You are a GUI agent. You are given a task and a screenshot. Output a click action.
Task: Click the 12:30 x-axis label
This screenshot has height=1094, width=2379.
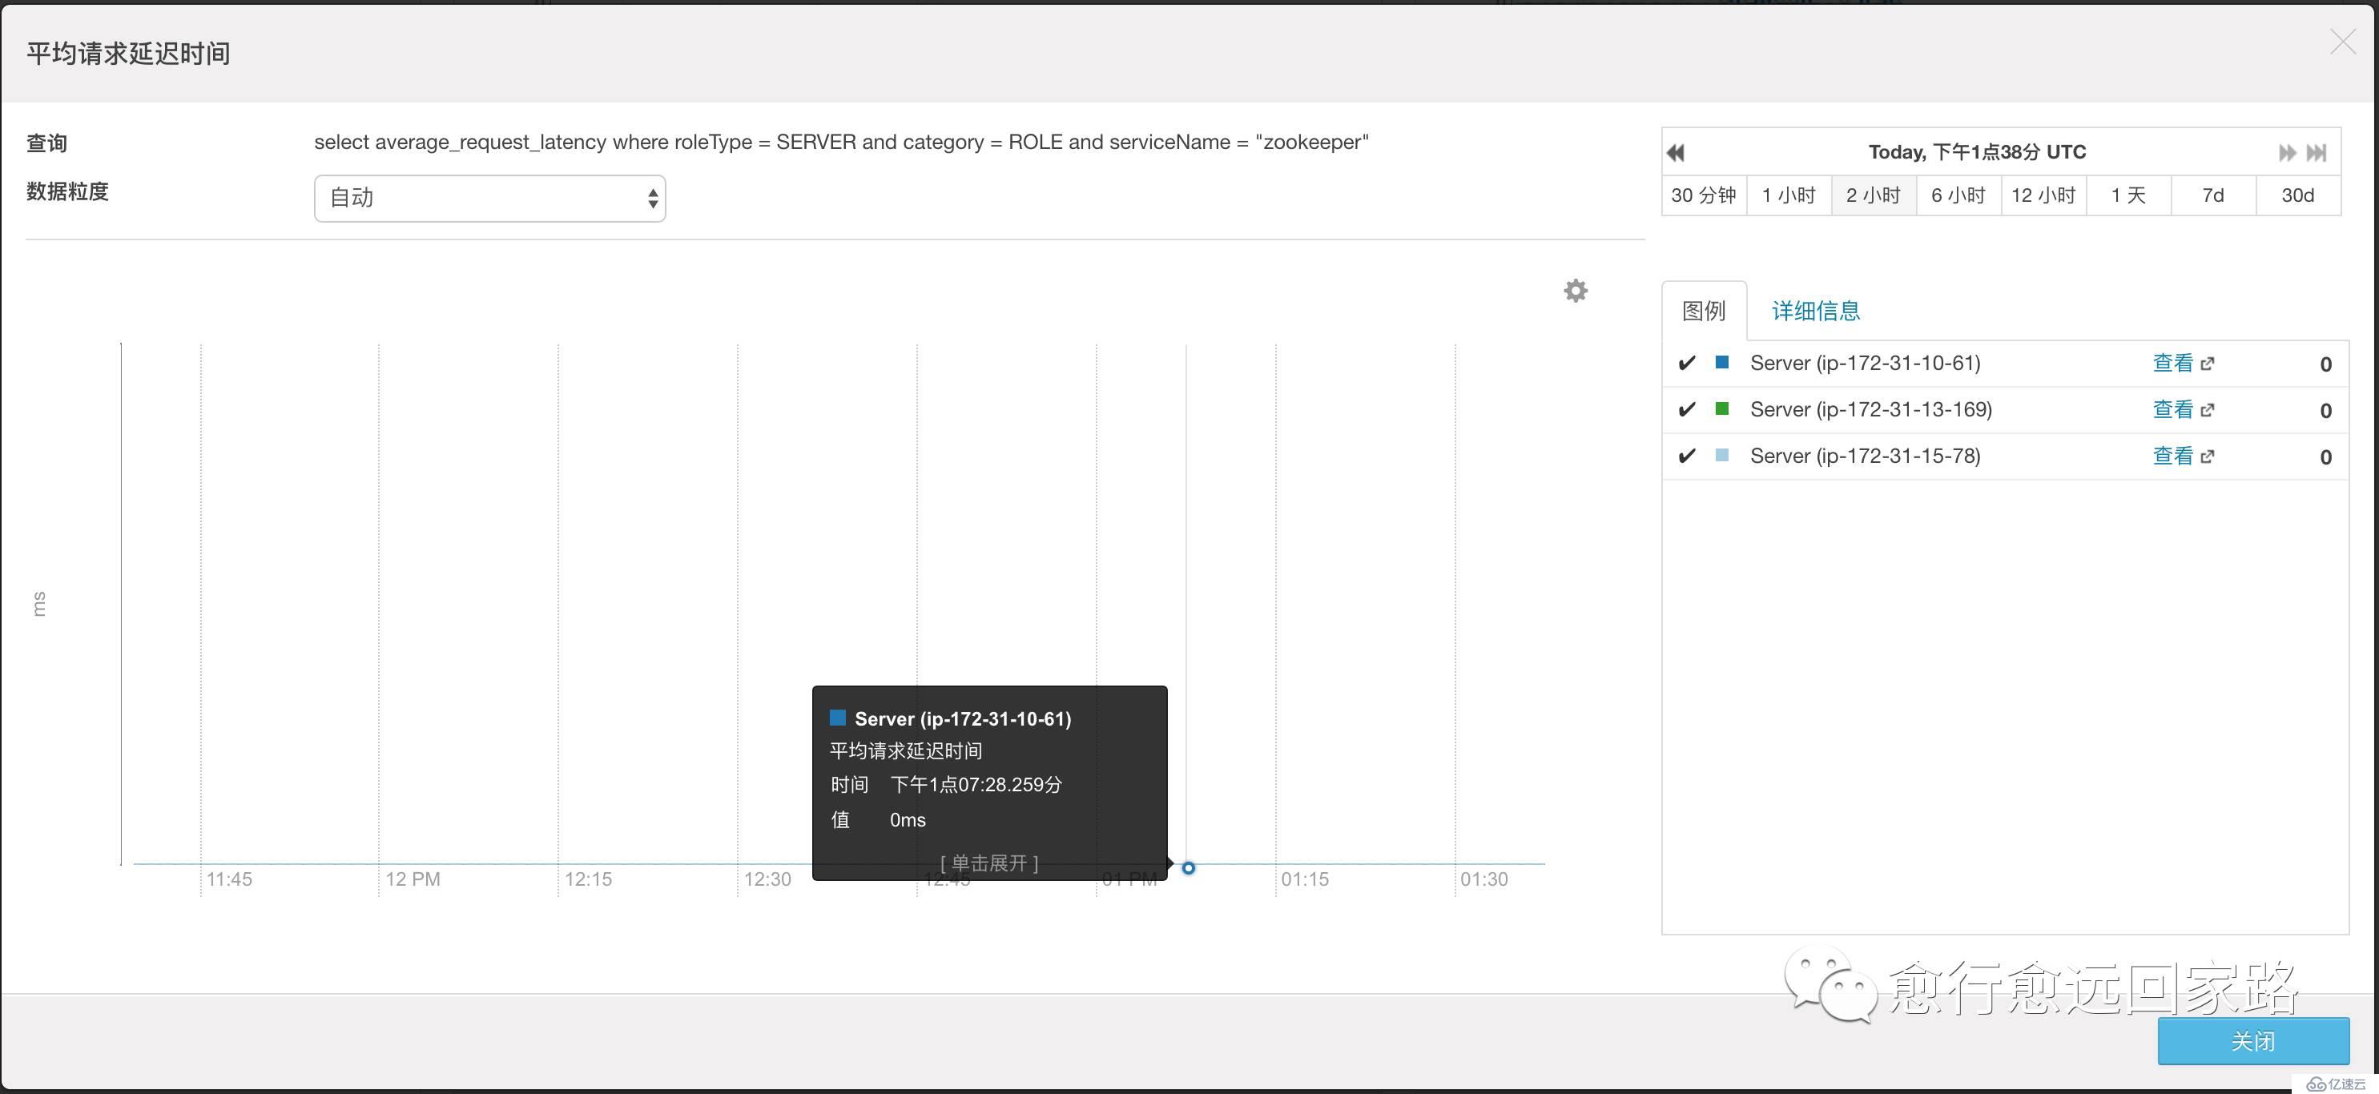click(767, 880)
